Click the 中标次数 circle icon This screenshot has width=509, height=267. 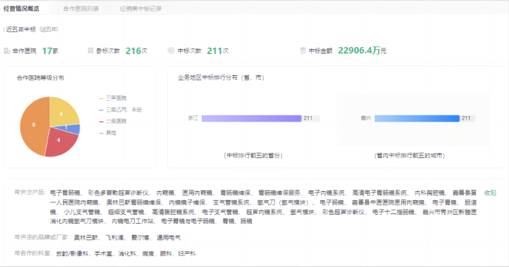click(x=171, y=51)
